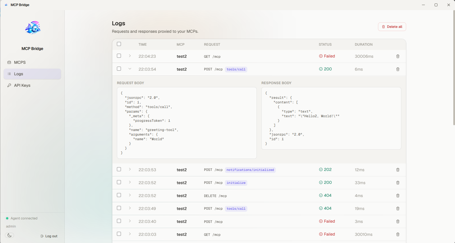Click trash icon on initialize request row
The image size is (455, 243).
(398, 183)
